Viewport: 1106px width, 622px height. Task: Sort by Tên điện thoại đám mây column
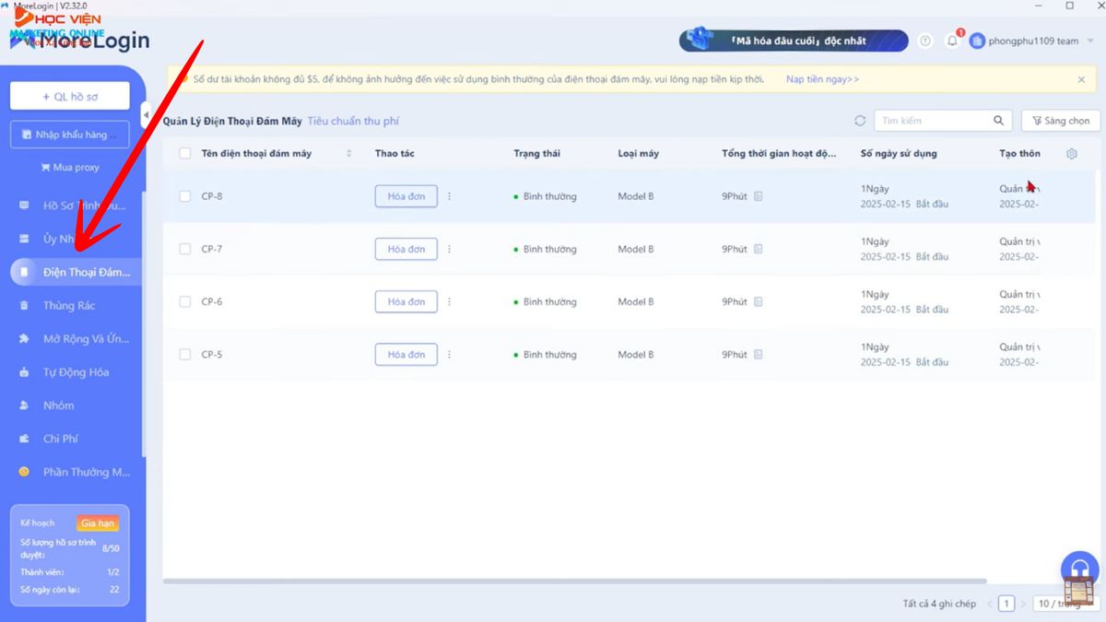pos(348,154)
